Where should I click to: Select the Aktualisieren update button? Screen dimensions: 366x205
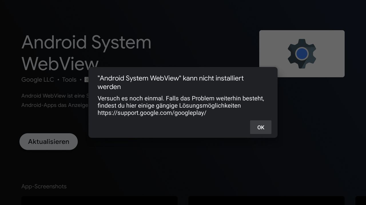(x=49, y=142)
